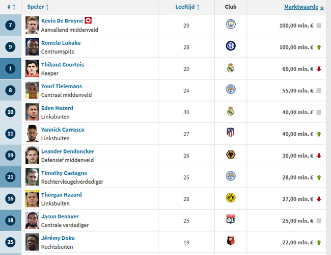
Task: Sort players by Speler column arrow
Action: (47, 7)
